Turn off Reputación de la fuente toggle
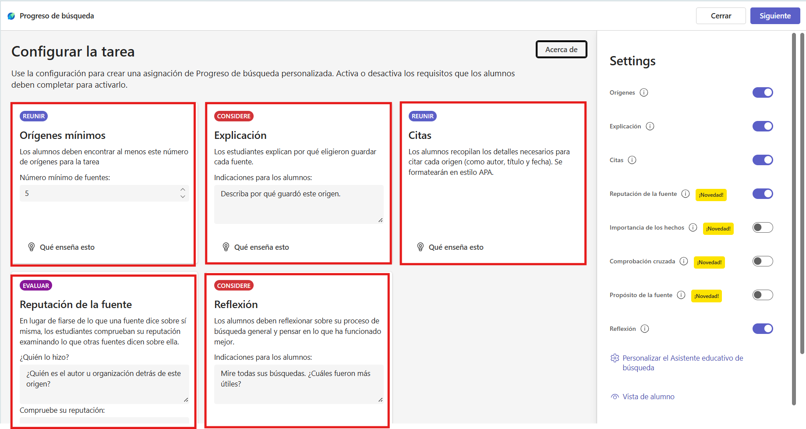This screenshot has width=806, height=429. (x=763, y=194)
